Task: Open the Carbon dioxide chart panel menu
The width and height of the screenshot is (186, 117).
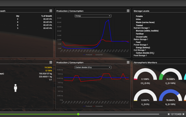Action: [x=128, y=62]
